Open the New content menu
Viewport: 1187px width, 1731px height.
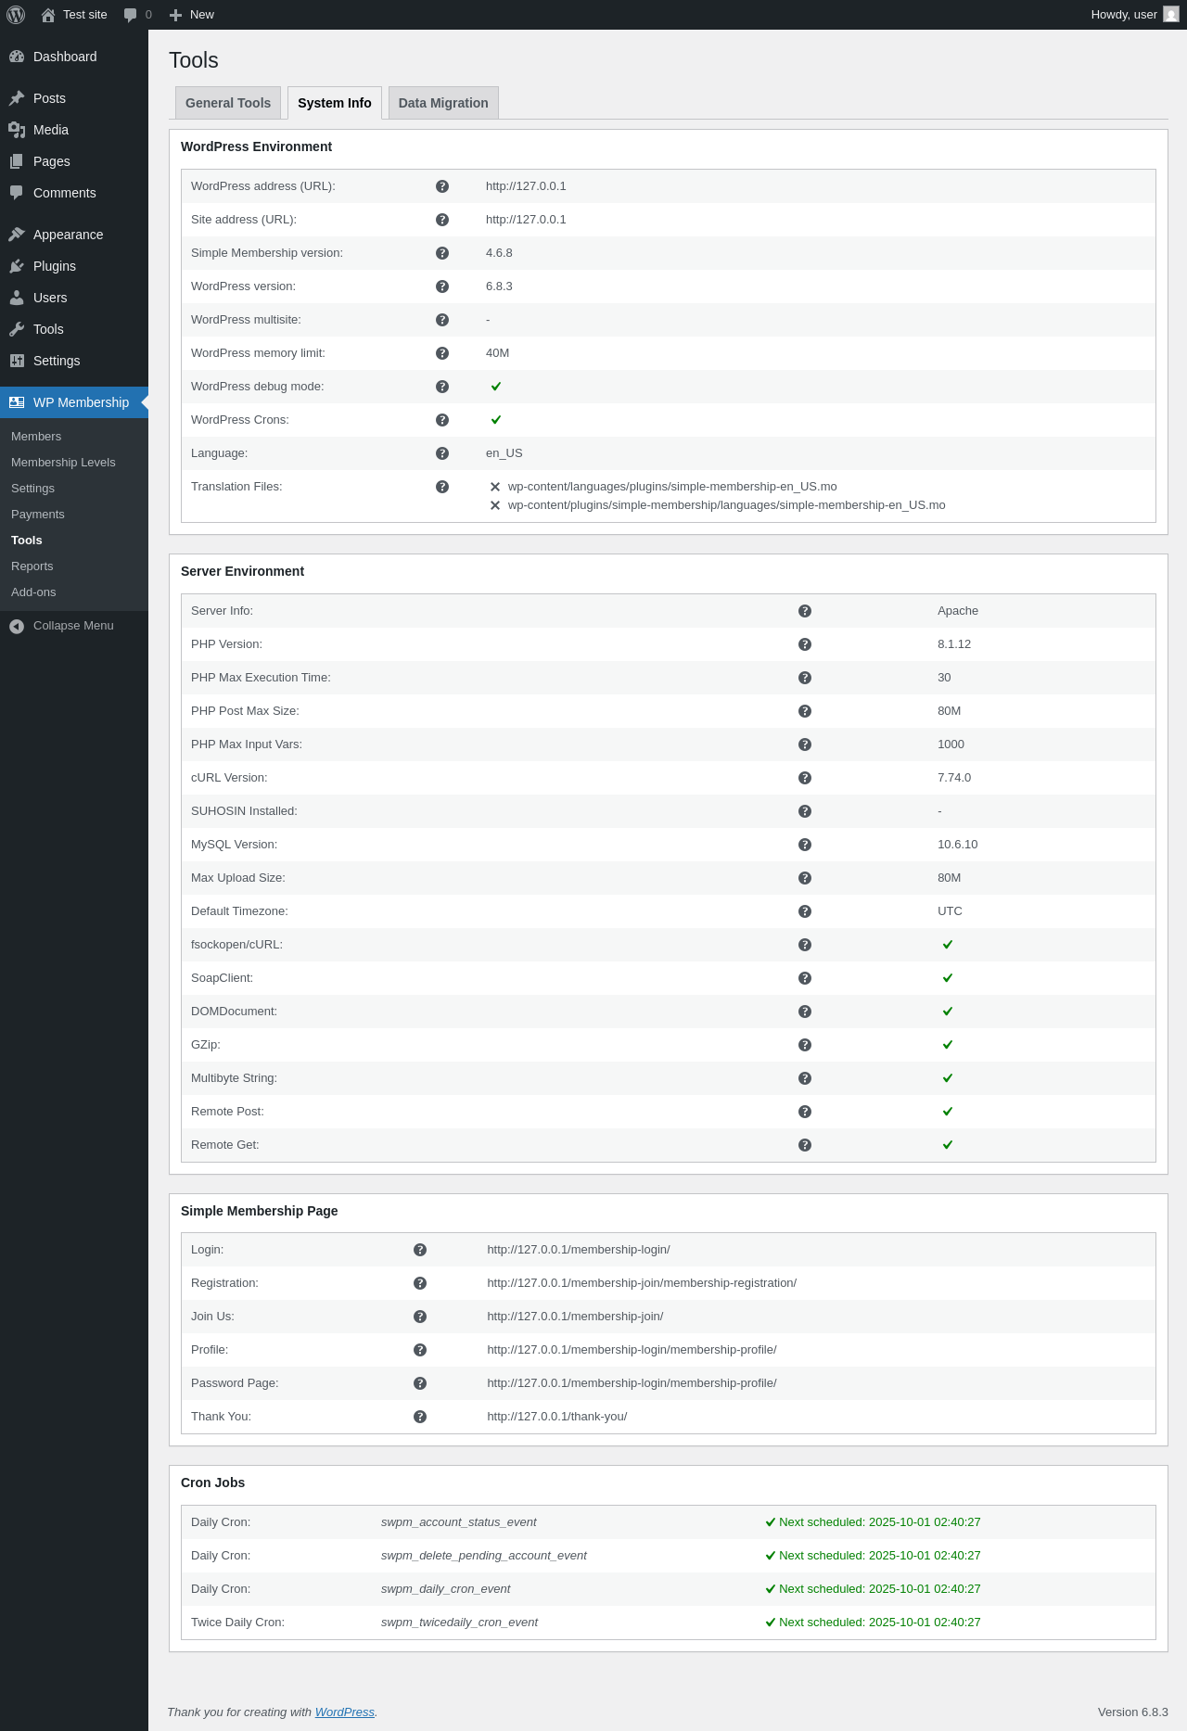pos(192,15)
